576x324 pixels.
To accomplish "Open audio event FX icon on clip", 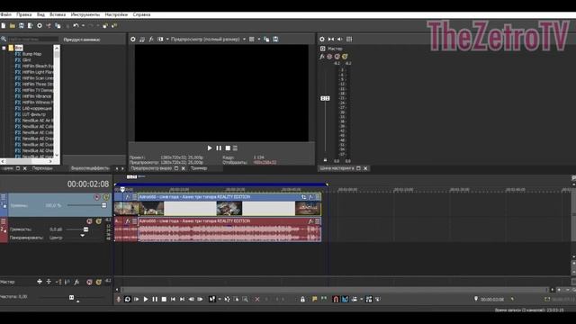I will pos(310,221).
